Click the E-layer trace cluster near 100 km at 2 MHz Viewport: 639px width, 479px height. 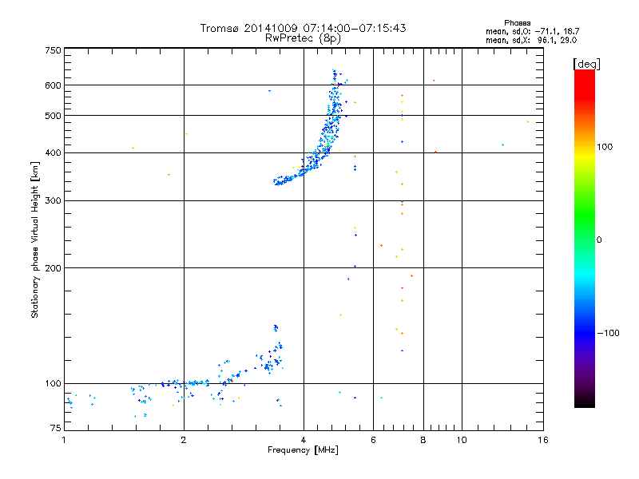185,383
